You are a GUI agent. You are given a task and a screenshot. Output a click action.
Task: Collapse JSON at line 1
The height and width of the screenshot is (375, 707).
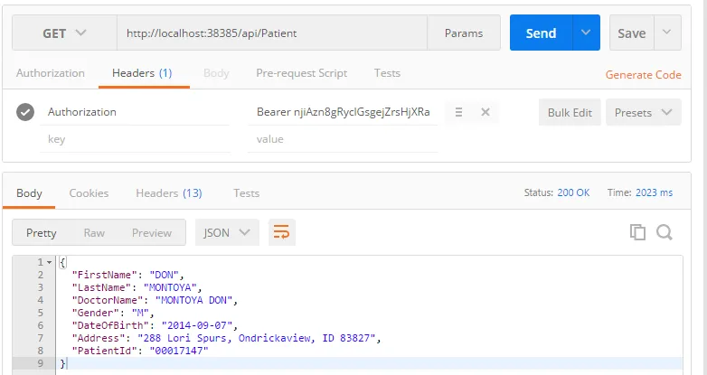tap(49, 262)
